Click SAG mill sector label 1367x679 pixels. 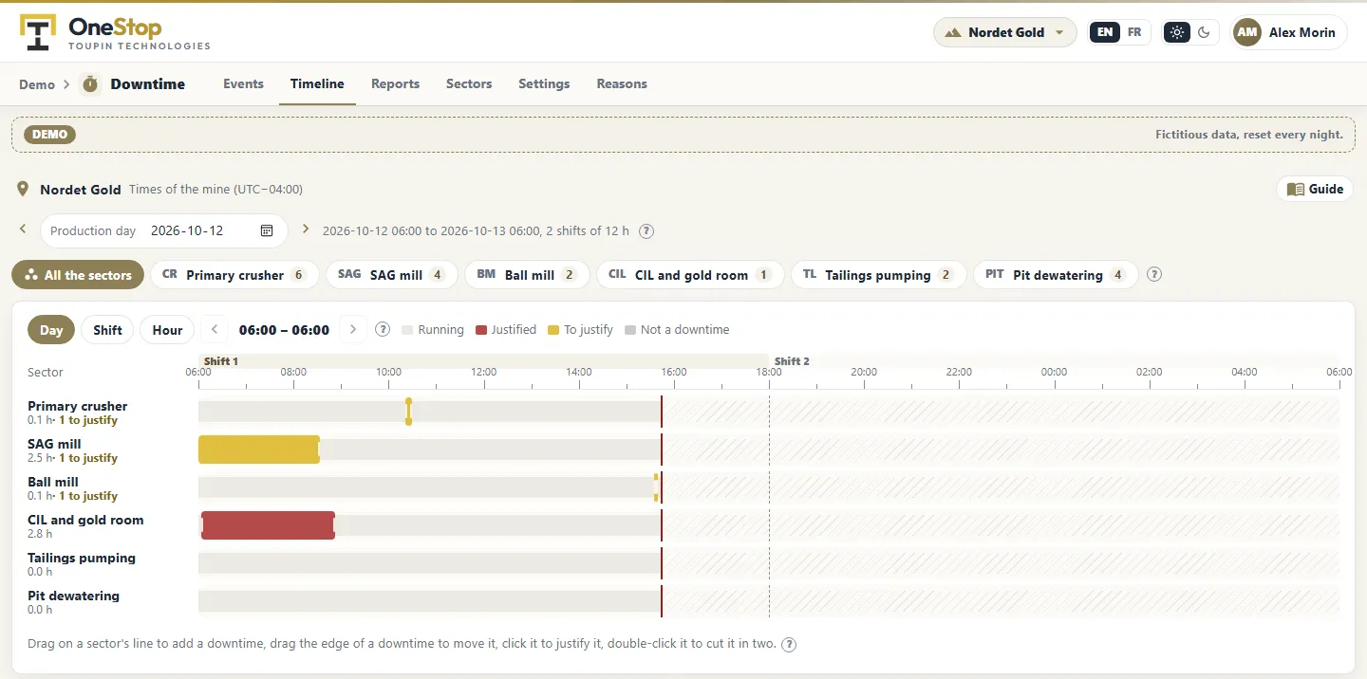pyautogui.click(x=54, y=444)
